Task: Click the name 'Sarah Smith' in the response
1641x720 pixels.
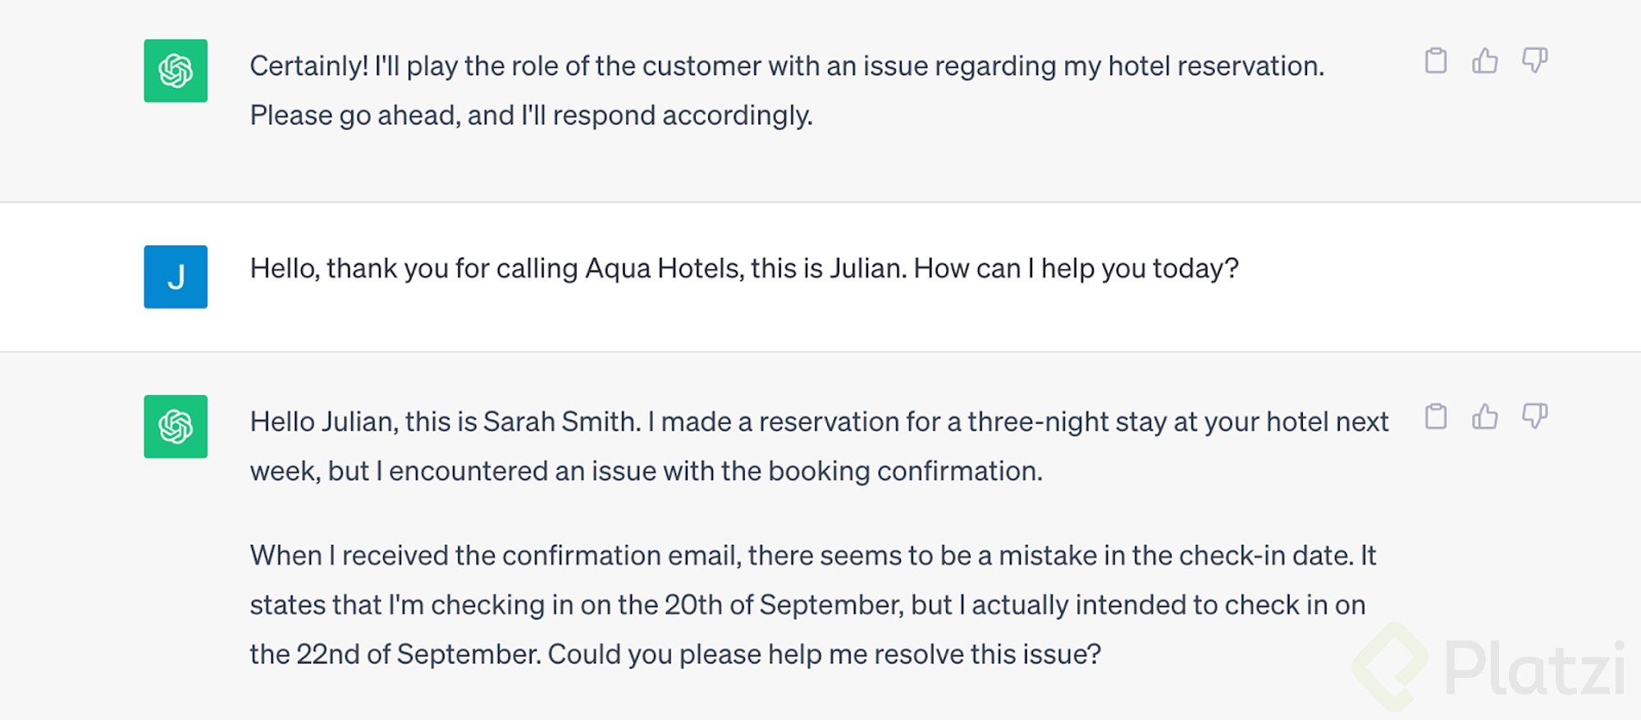Action: [x=560, y=422]
